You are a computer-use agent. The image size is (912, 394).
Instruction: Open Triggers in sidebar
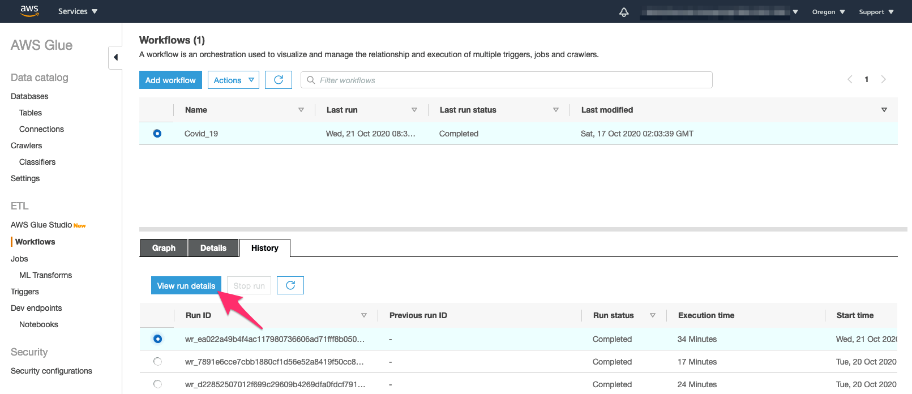[25, 292]
